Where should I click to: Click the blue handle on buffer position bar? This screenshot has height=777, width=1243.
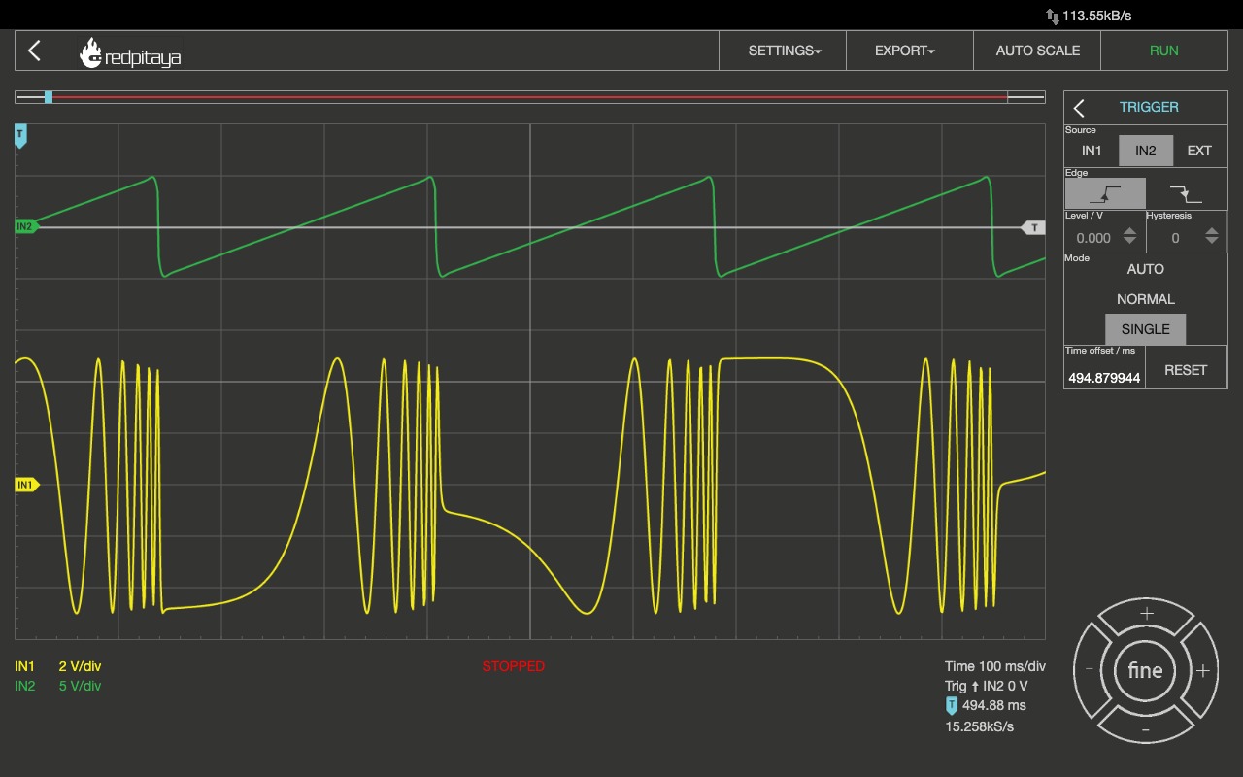(49, 97)
